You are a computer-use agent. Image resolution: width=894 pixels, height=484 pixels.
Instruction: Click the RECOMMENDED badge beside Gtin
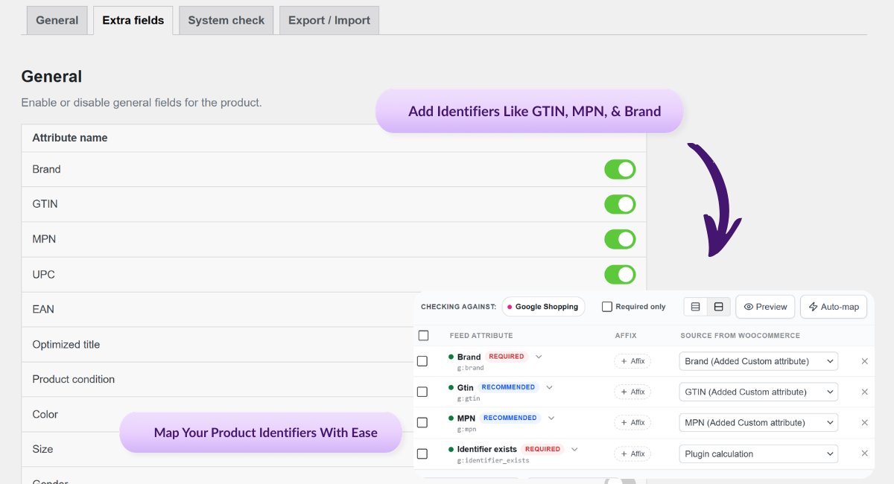(508, 387)
